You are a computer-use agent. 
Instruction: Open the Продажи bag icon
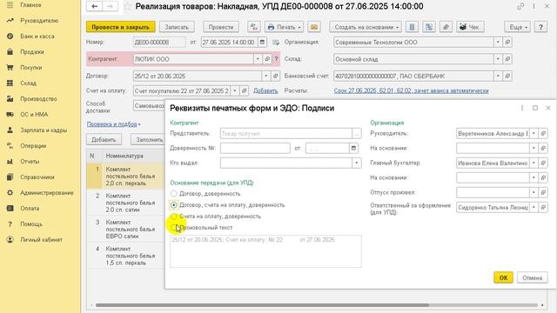(10, 52)
